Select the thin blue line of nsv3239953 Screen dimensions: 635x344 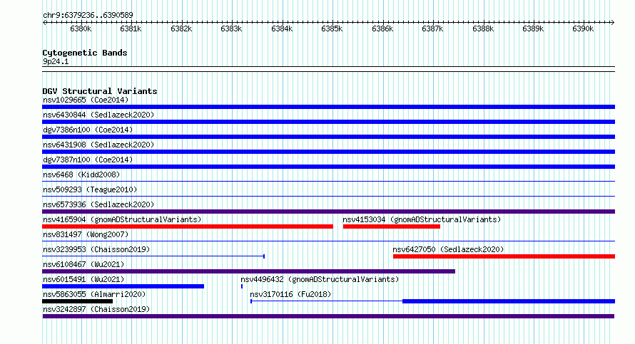click(x=153, y=256)
